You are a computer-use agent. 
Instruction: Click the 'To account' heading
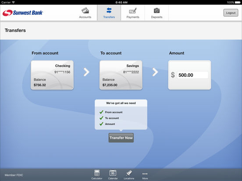click(111, 53)
